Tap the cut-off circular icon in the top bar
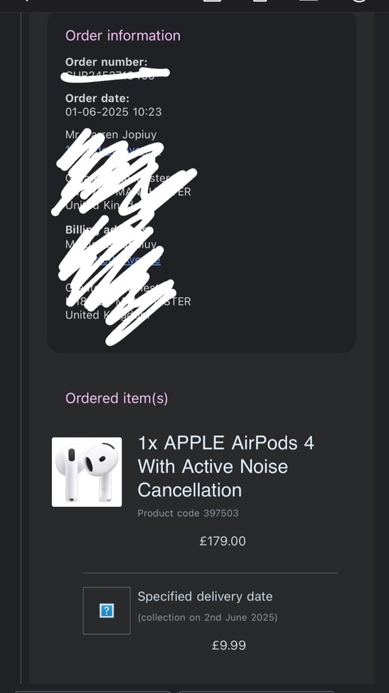Screen dimensions: 389x693 pyautogui.click(x=360, y=2)
